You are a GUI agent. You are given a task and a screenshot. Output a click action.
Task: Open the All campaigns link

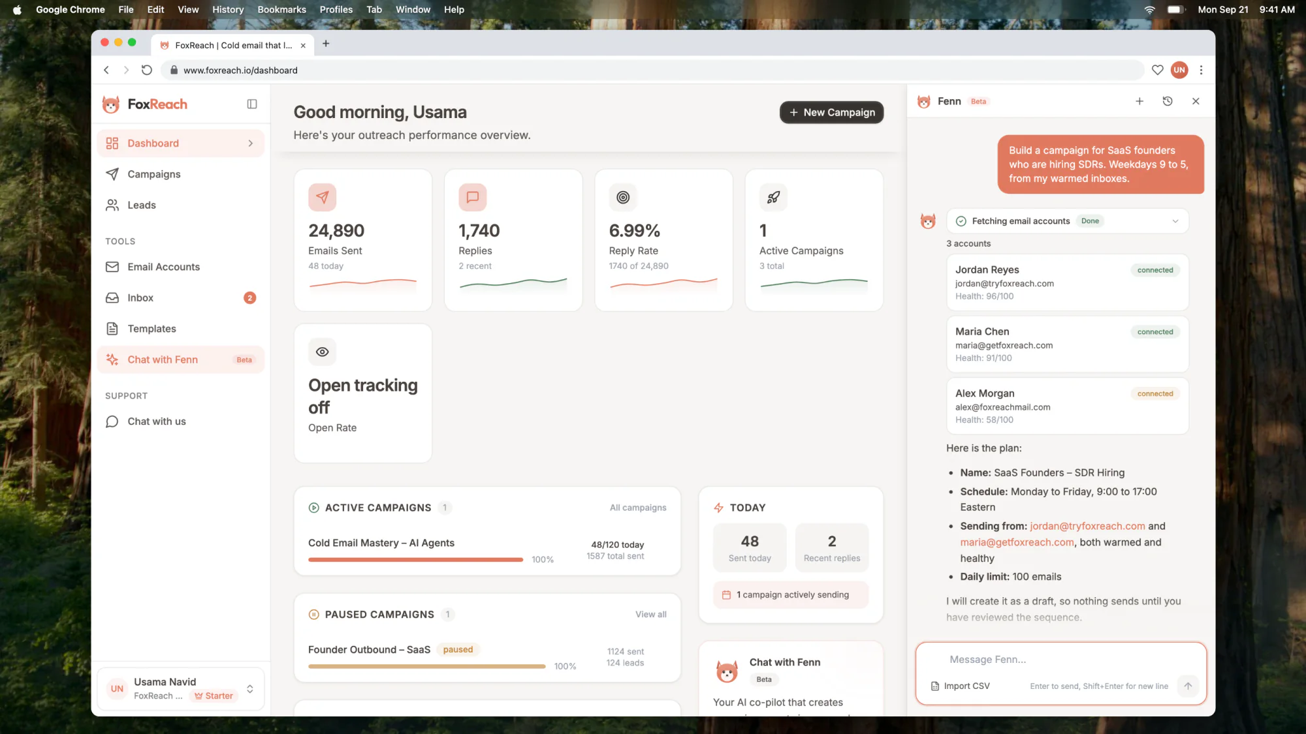[638, 508]
